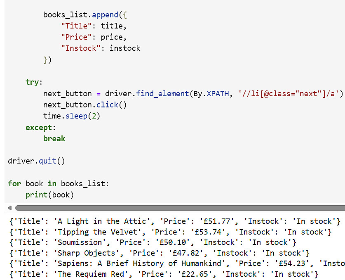Click the closing '})' line of the append call
The image size is (345, 280).
[x=47, y=60]
